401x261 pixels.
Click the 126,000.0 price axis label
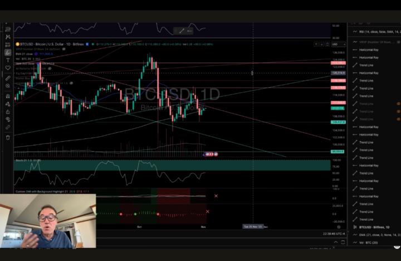coord(339,52)
